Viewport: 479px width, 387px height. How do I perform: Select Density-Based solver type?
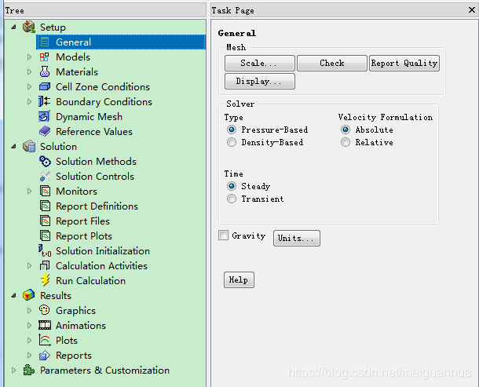pyautogui.click(x=232, y=143)
